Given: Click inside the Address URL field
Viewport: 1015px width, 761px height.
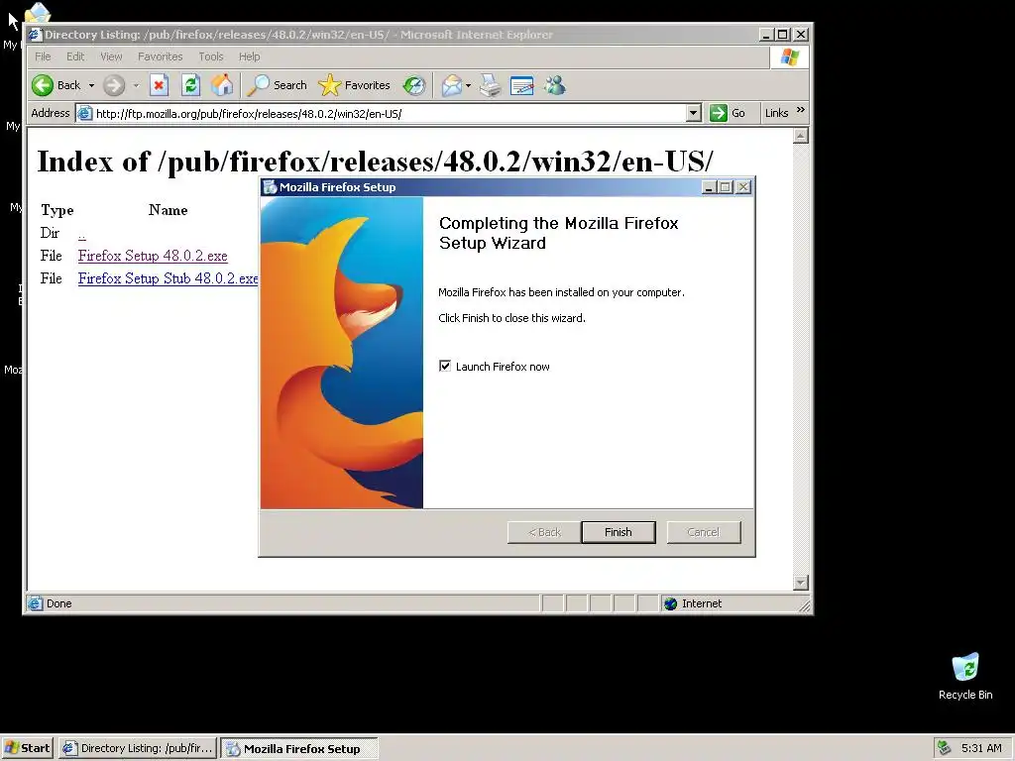Looking at the screenshot, I should pos(389,114).
